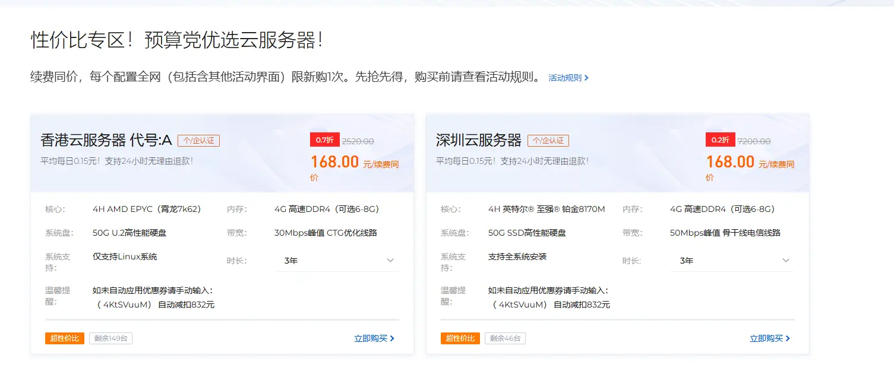894x374 pixels.
Task: Click the crossed-out price 2520.00
Action: [358, 141]
